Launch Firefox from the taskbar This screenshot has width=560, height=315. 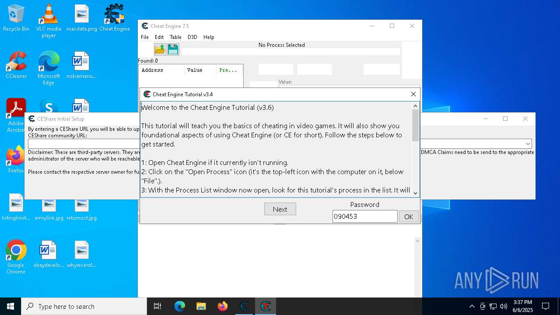tap(222, 306)
